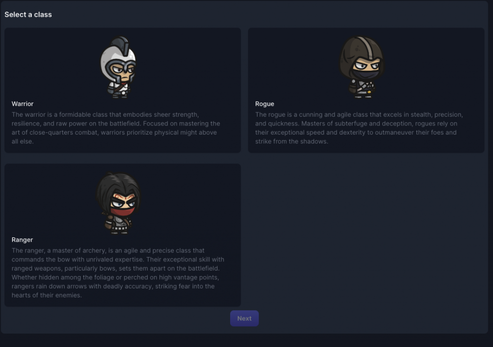493x347 pixels.
Task: Click the Ranger's quiver and belt
Action: [118, 224]
